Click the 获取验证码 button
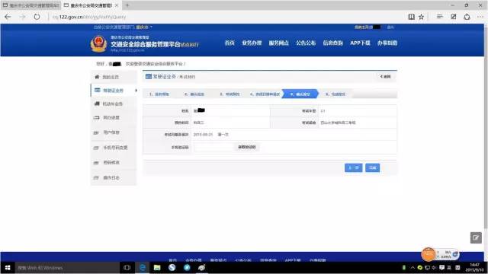 pos(247,147)
